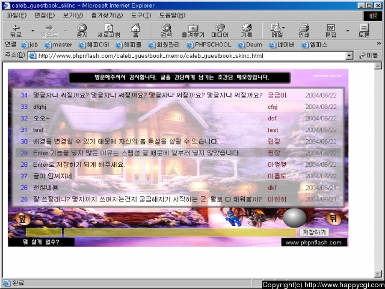Click the short name input field
Image resolution: width=385 pixels, height=289 pixels.
[x=44, y=232]
